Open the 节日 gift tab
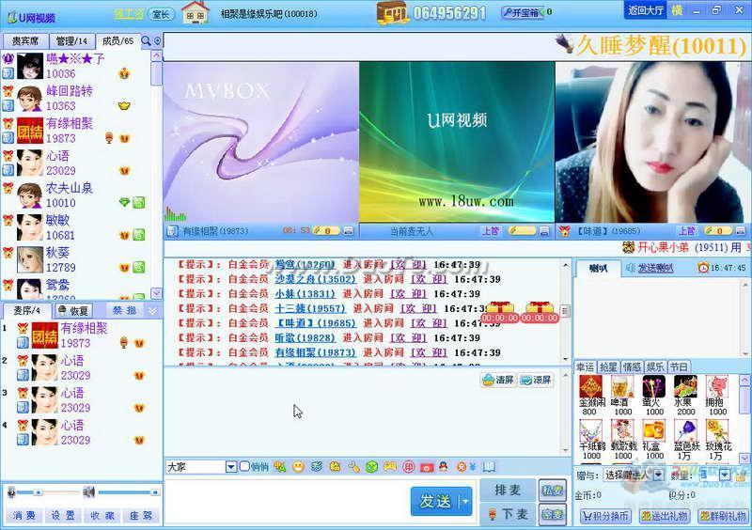Screen dimensions: 752x530 pyautogui.click(x=679, y=366)
